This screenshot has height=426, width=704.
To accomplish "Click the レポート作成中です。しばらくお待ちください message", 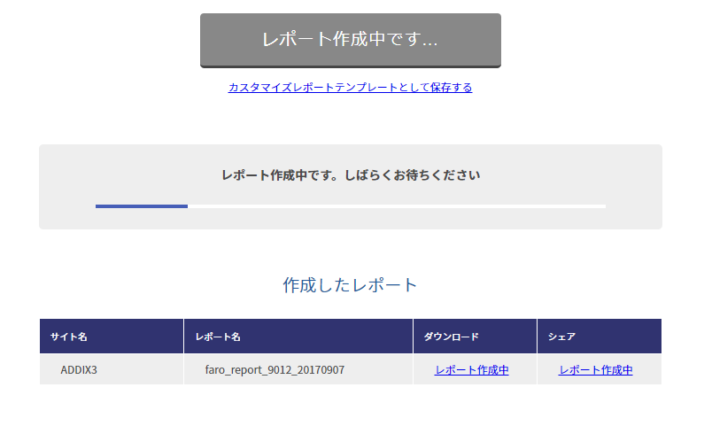I will [x=351, y=175].
